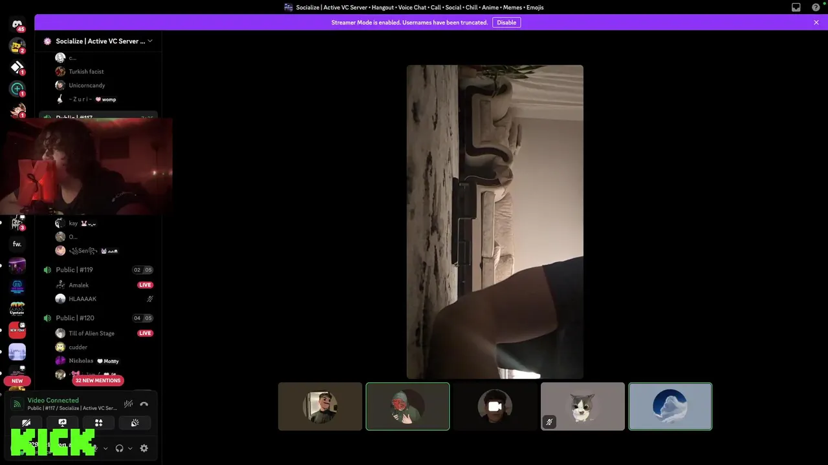Click muted mic icon on cat tile
The image size is (828, 465).
(549, 422)
